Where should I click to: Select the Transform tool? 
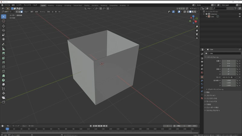click(4, 39)
